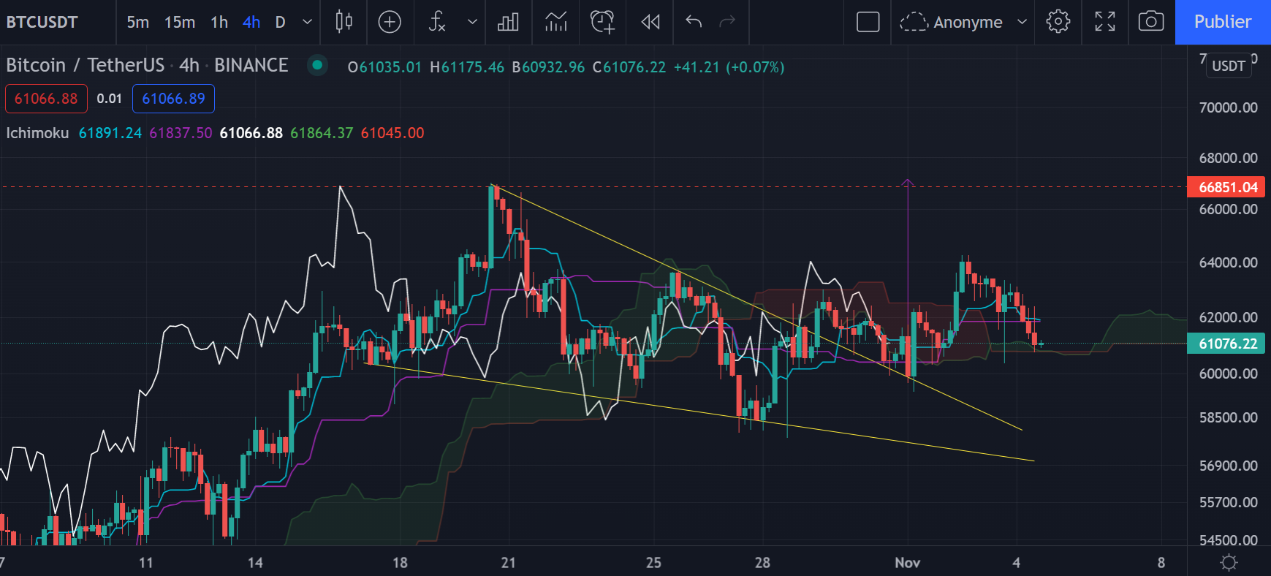Select the 1h timeframe

coord(219,22)
